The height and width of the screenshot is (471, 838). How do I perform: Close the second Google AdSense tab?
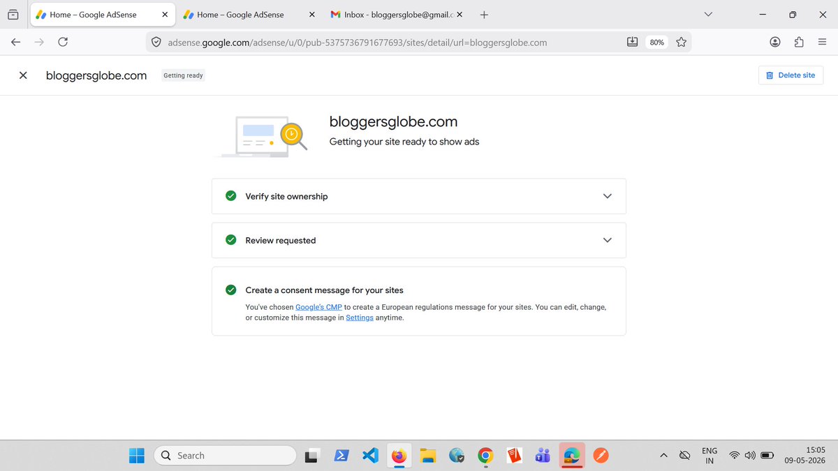[311, 14]
